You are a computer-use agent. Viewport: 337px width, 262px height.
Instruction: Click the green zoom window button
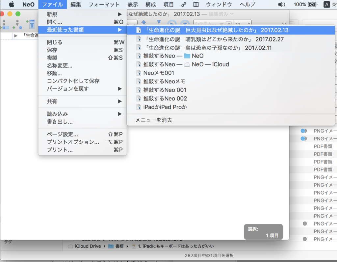[18, 14]
